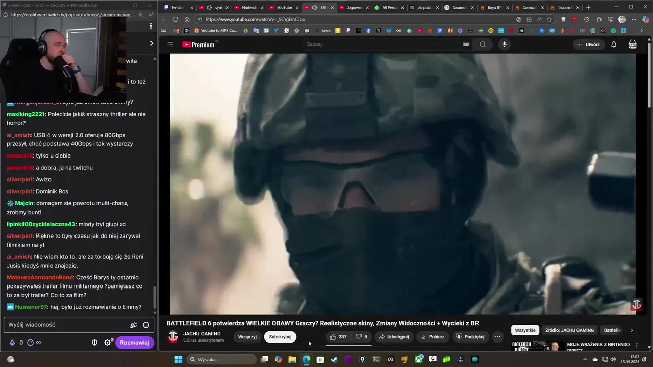Click the YouTube search magnifier button

tap(483, 44)
